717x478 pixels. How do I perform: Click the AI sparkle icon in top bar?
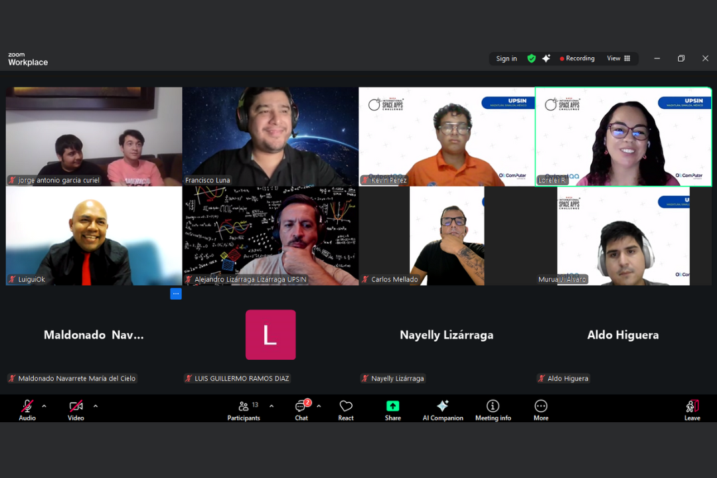[x=546, y=58]
